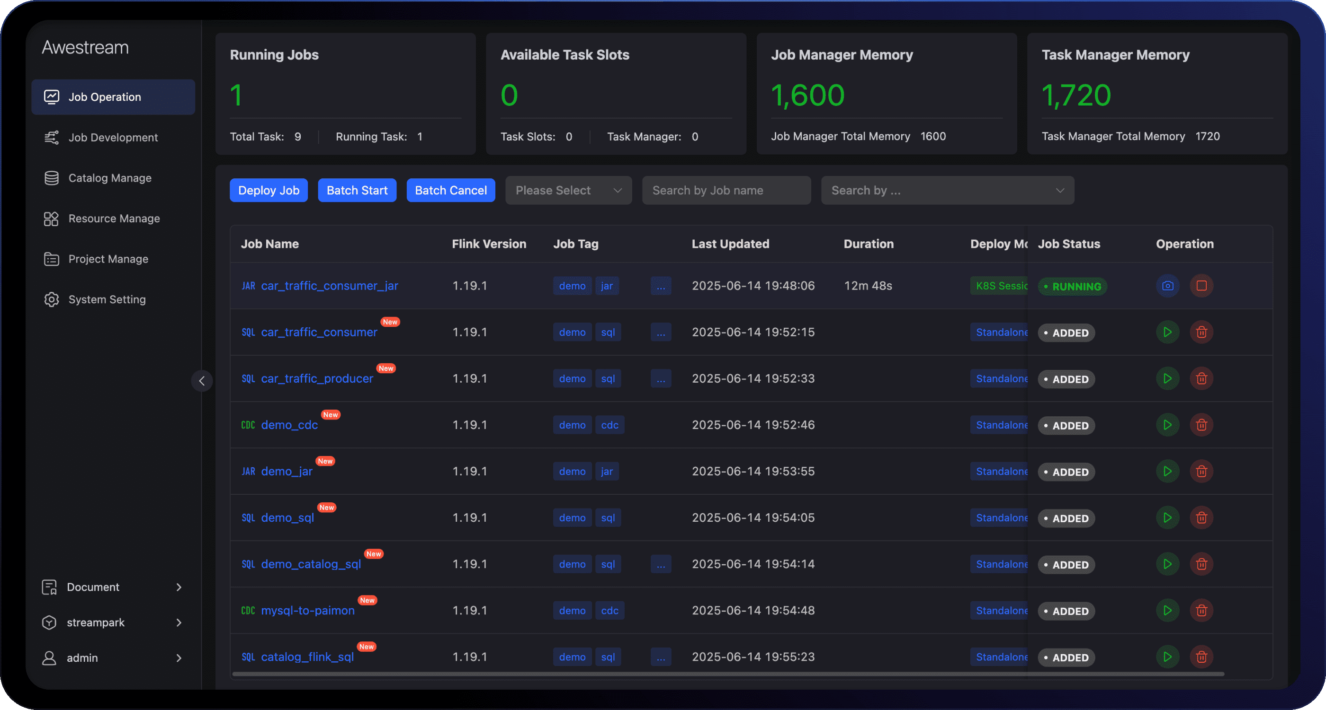Click the Search by Job name field
The image size is (1326, 710).
(726, 190)
